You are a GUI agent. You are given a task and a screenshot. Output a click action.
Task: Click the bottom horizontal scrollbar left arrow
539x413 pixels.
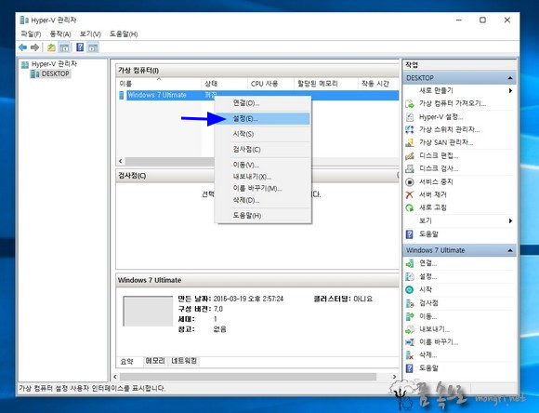[x=115, y=377]
